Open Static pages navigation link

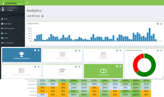pyautogui.click(x=6, y=24)
